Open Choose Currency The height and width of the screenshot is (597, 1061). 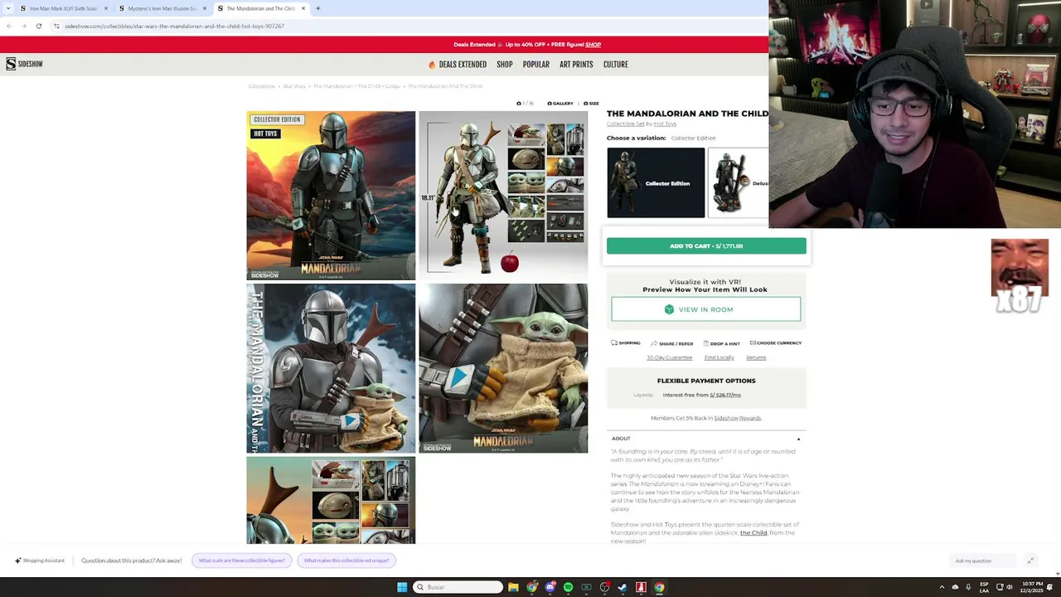click(x=775, y=343)
